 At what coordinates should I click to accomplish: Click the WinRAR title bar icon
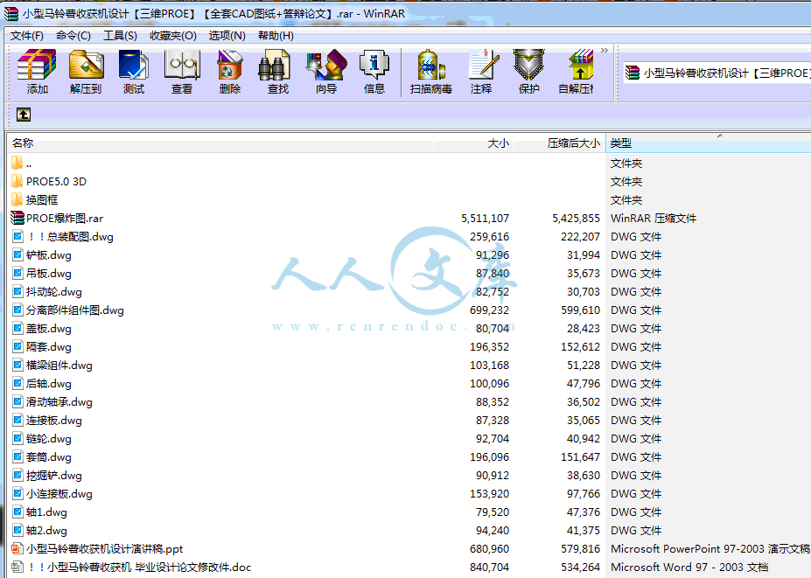[10, 13]
